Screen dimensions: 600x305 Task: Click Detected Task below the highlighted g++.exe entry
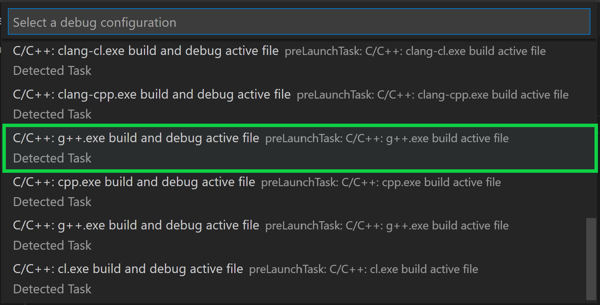click(x=52, y=158)
